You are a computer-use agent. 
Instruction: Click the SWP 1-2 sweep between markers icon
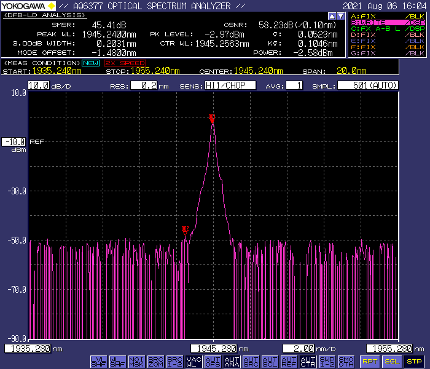(x=327, y=362)
